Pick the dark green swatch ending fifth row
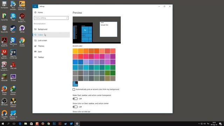224x126 pixels. pos(113,73)
